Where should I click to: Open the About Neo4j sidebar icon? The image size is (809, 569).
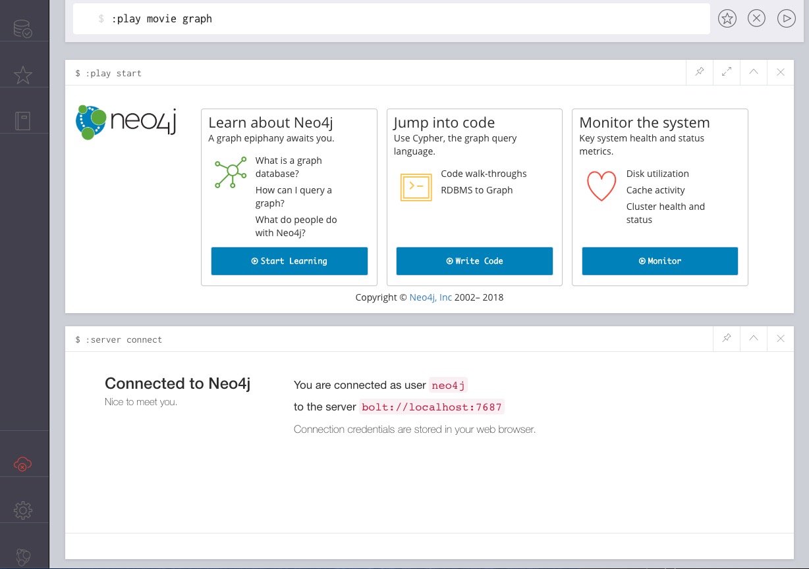point(23,557)
